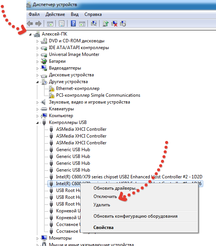Open the Действие menu
This screenshot has height=246, width=216.
click(x=55, y=14)
